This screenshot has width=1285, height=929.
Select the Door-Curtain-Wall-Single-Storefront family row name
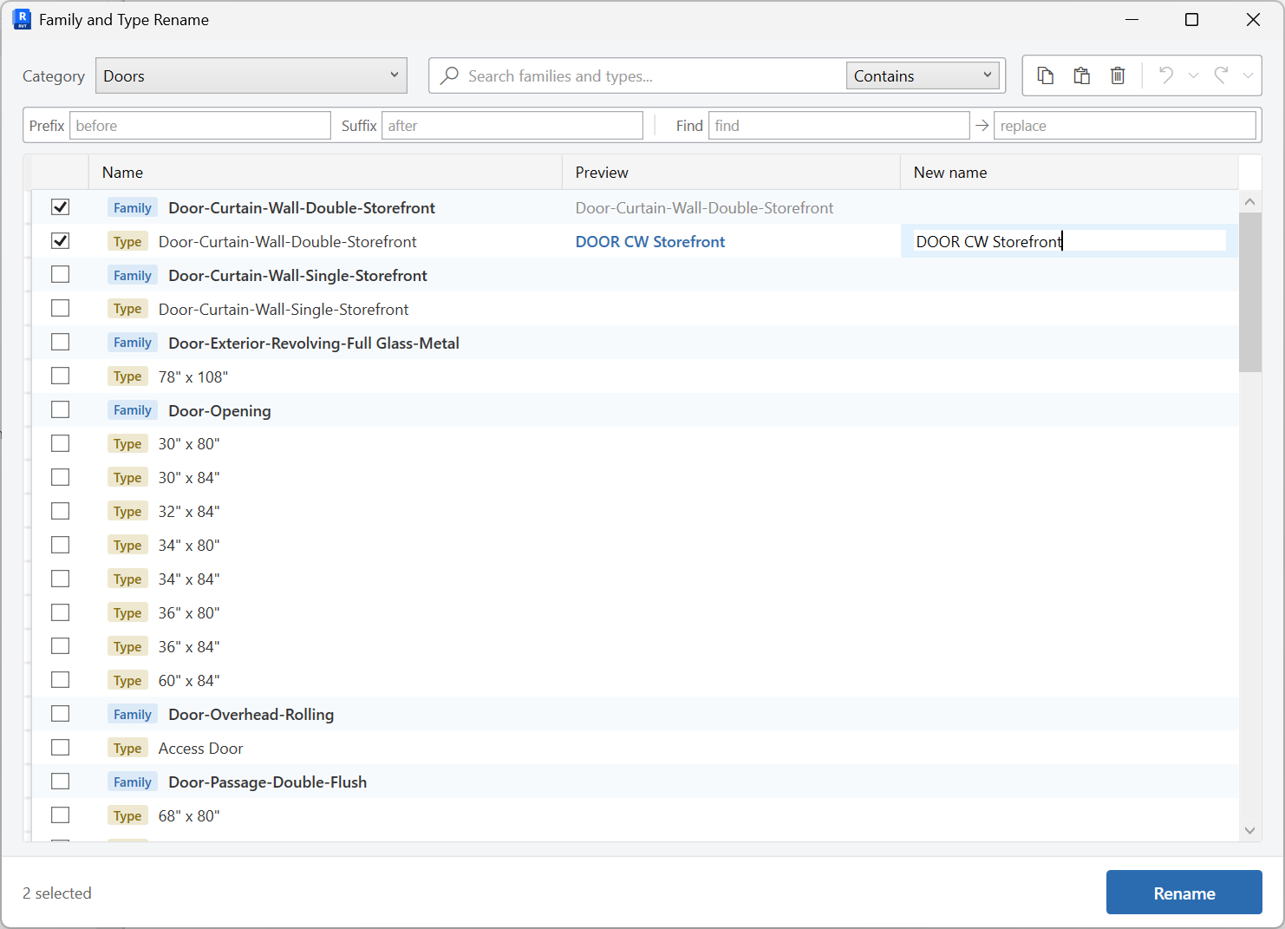click(x=297, y=275)
